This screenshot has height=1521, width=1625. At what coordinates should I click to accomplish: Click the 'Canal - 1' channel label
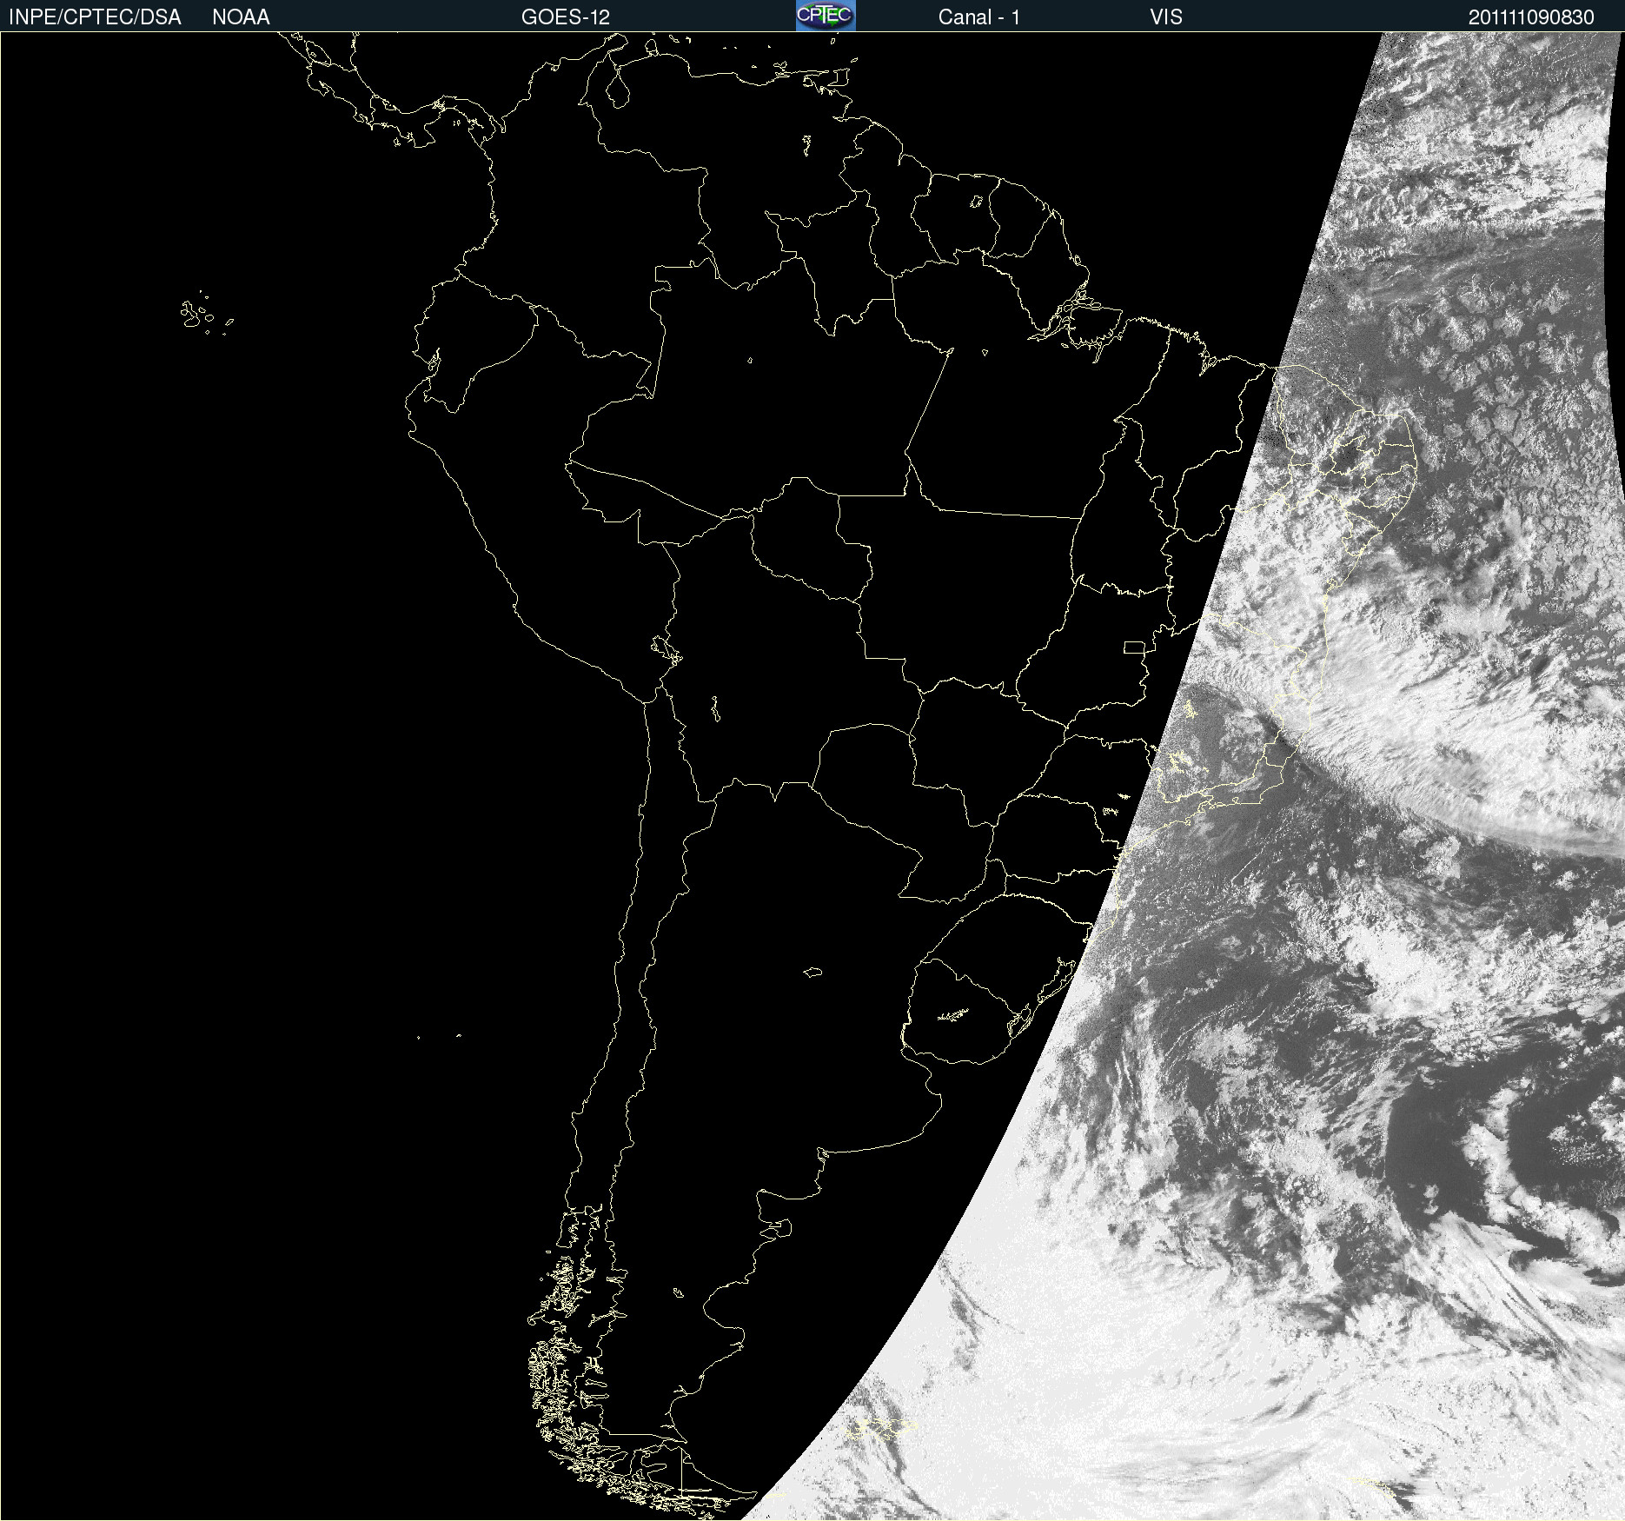point(979,17)
